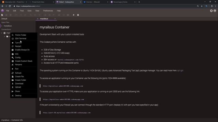The width and height of the screenshot is (218, 122).
Task: Choose Refresh in context menu
Action: point(24,73)
